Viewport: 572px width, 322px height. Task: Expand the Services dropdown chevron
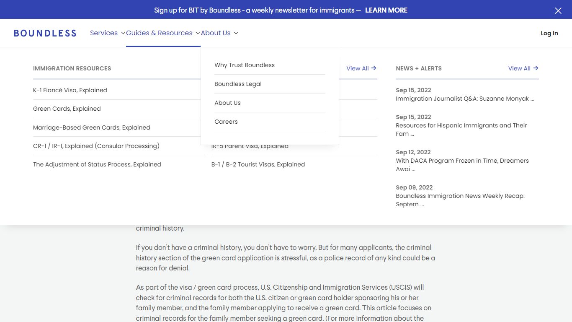click(123, 33)
